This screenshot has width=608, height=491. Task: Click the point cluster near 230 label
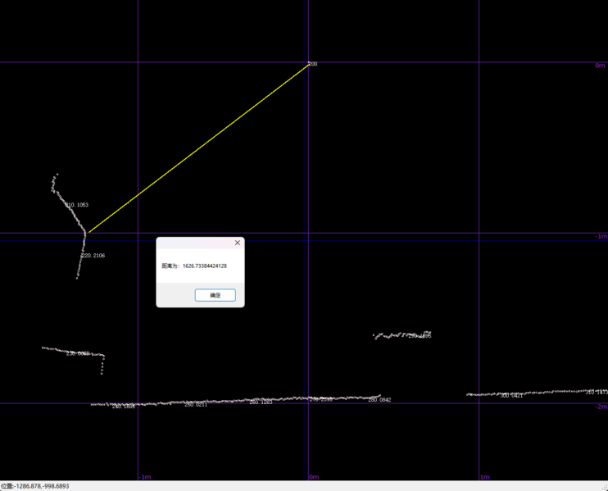point(78,352)
